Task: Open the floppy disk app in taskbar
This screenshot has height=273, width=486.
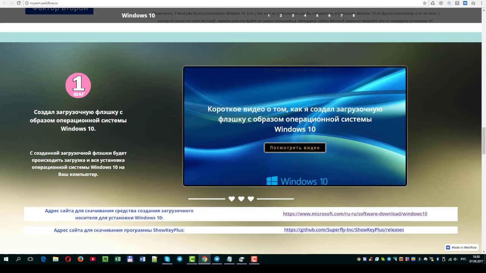Action: 130,259
